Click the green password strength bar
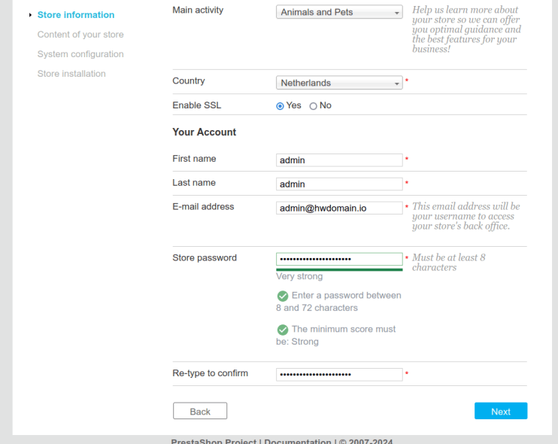 click(x=339, y=269)
